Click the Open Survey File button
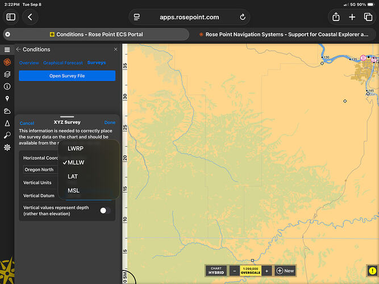 click(x=67, y=76)
